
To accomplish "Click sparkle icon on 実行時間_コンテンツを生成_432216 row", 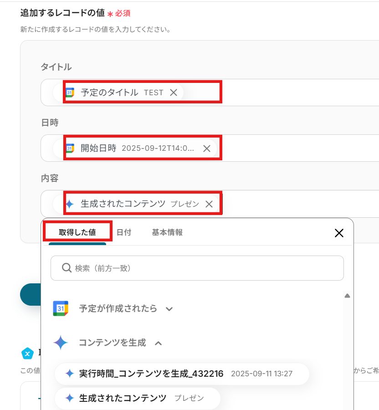I will [x=70, y=374].
